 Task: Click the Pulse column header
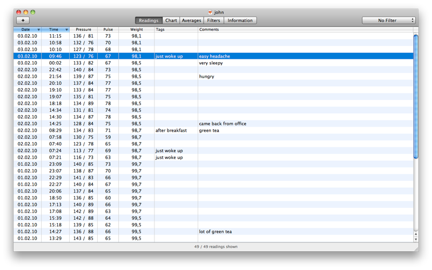(x=108, y=30)
